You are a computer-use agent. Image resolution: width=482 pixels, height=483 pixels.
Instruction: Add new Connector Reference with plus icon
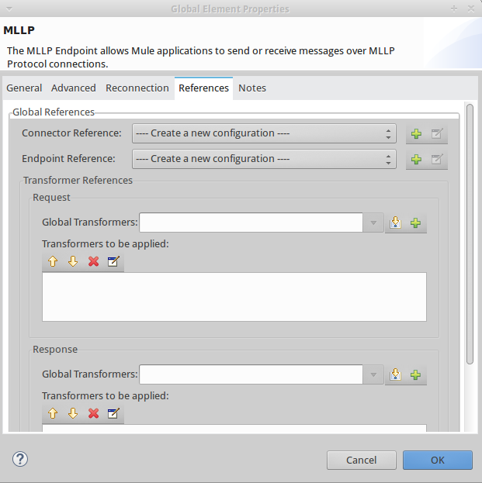pos(416,133)
